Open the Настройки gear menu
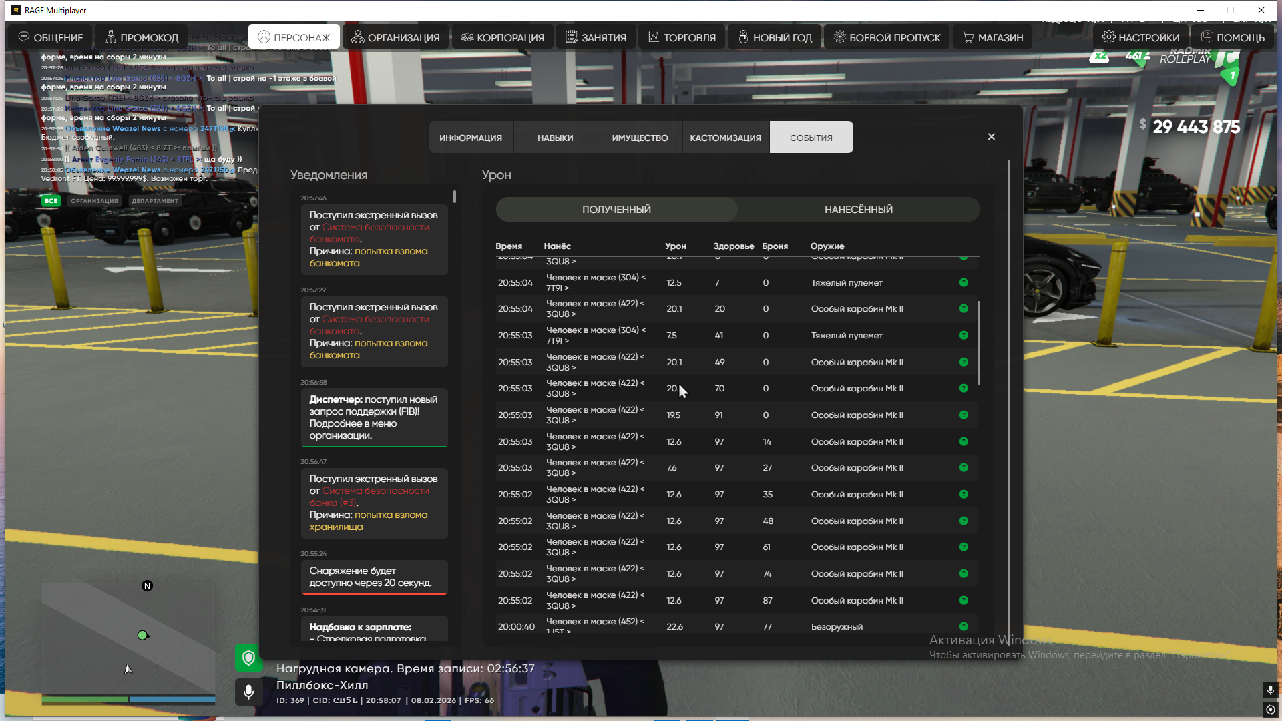The image size is (1282, 721). 1141,37
